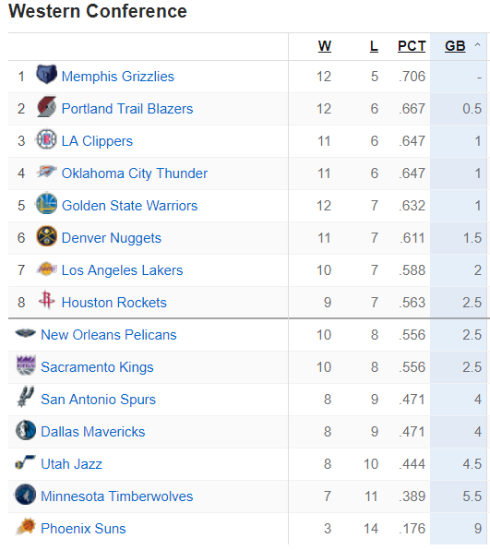Open New Orleans Pelicans team page

point(109,335)
